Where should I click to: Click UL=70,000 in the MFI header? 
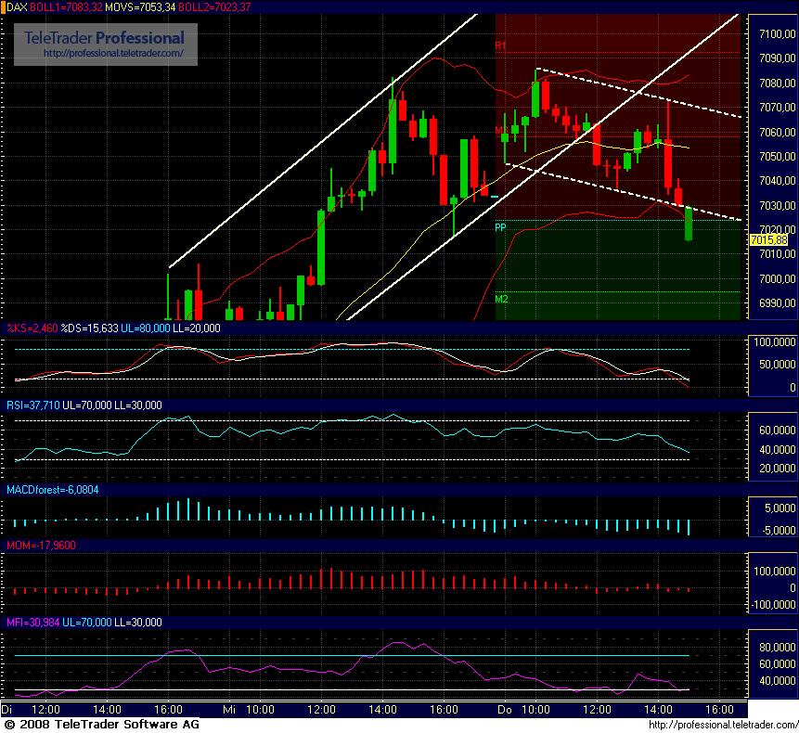coord(86,623)
